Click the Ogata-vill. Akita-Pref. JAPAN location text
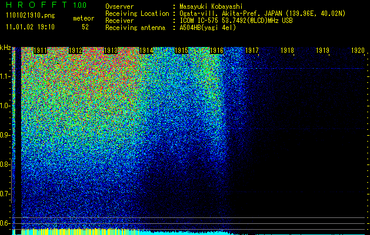 262,14
